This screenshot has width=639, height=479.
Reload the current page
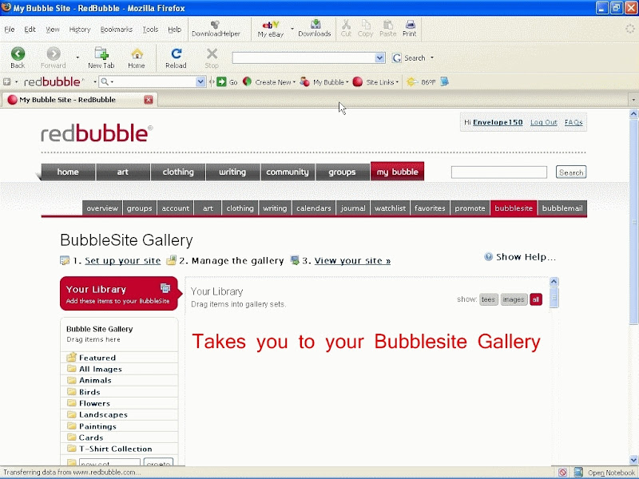click(176, 57)
